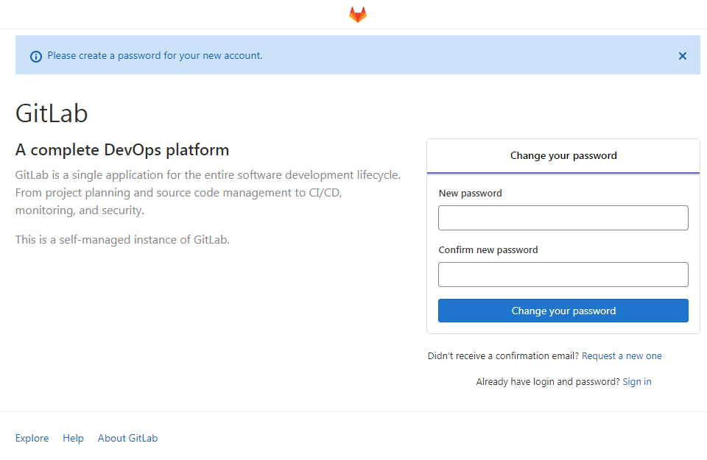This screenshot has height=460, width=707.
Task: Click the A complete DevOps platform heading
Action: [x=122, y=149]
